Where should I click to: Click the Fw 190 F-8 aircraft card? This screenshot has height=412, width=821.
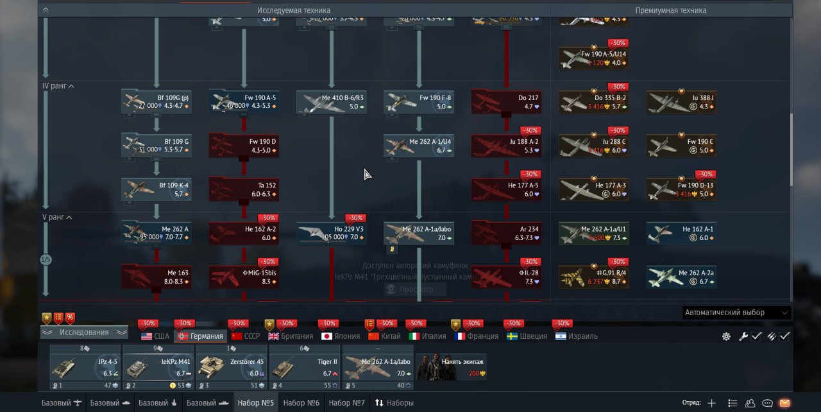coord(419,101)
